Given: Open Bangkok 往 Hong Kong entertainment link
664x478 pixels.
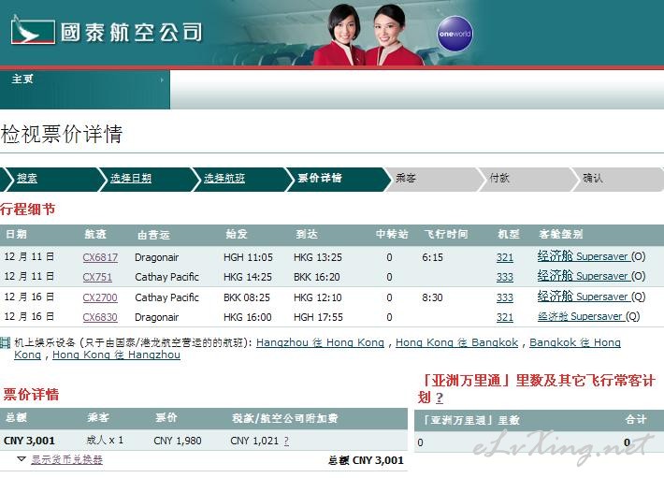Looking at the screenshot, I should click(x=575, y=342).
